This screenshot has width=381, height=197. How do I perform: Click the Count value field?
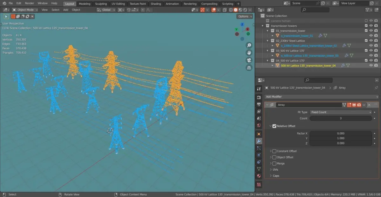[x=341, y=118]
